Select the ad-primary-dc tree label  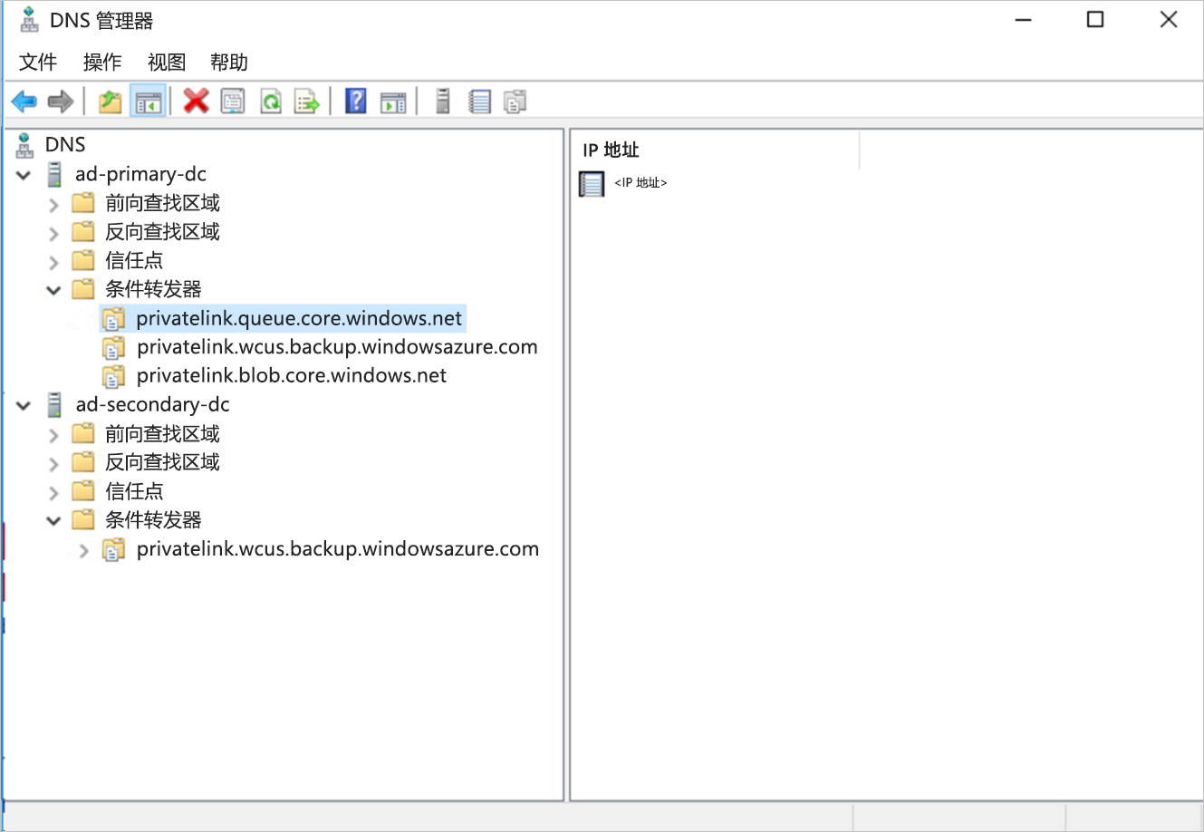click(x=140, y=174)
